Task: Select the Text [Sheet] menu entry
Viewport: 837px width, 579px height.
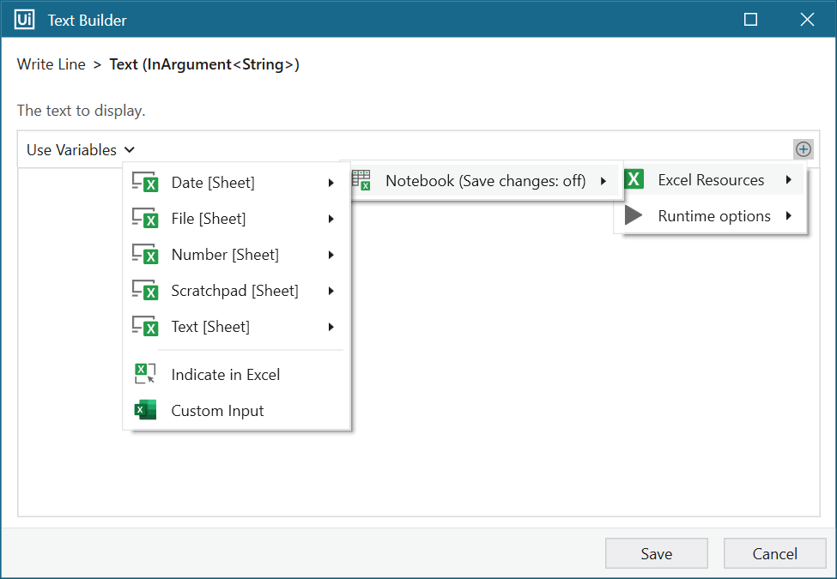Action: 210,327
